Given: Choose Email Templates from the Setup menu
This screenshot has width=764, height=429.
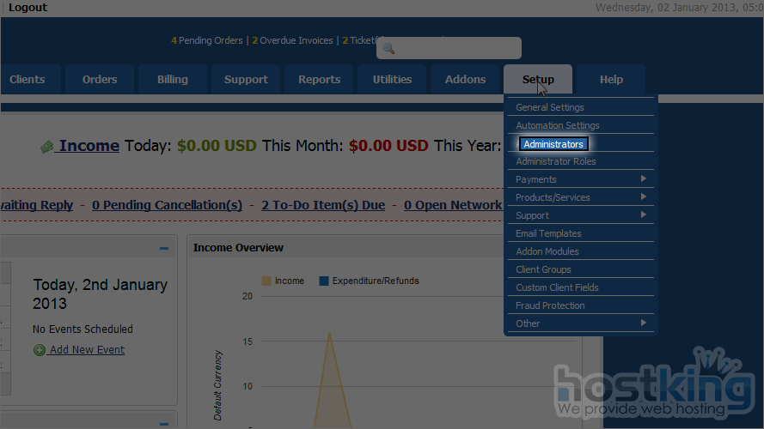Looking at the screenshot, I should (548, 233).
